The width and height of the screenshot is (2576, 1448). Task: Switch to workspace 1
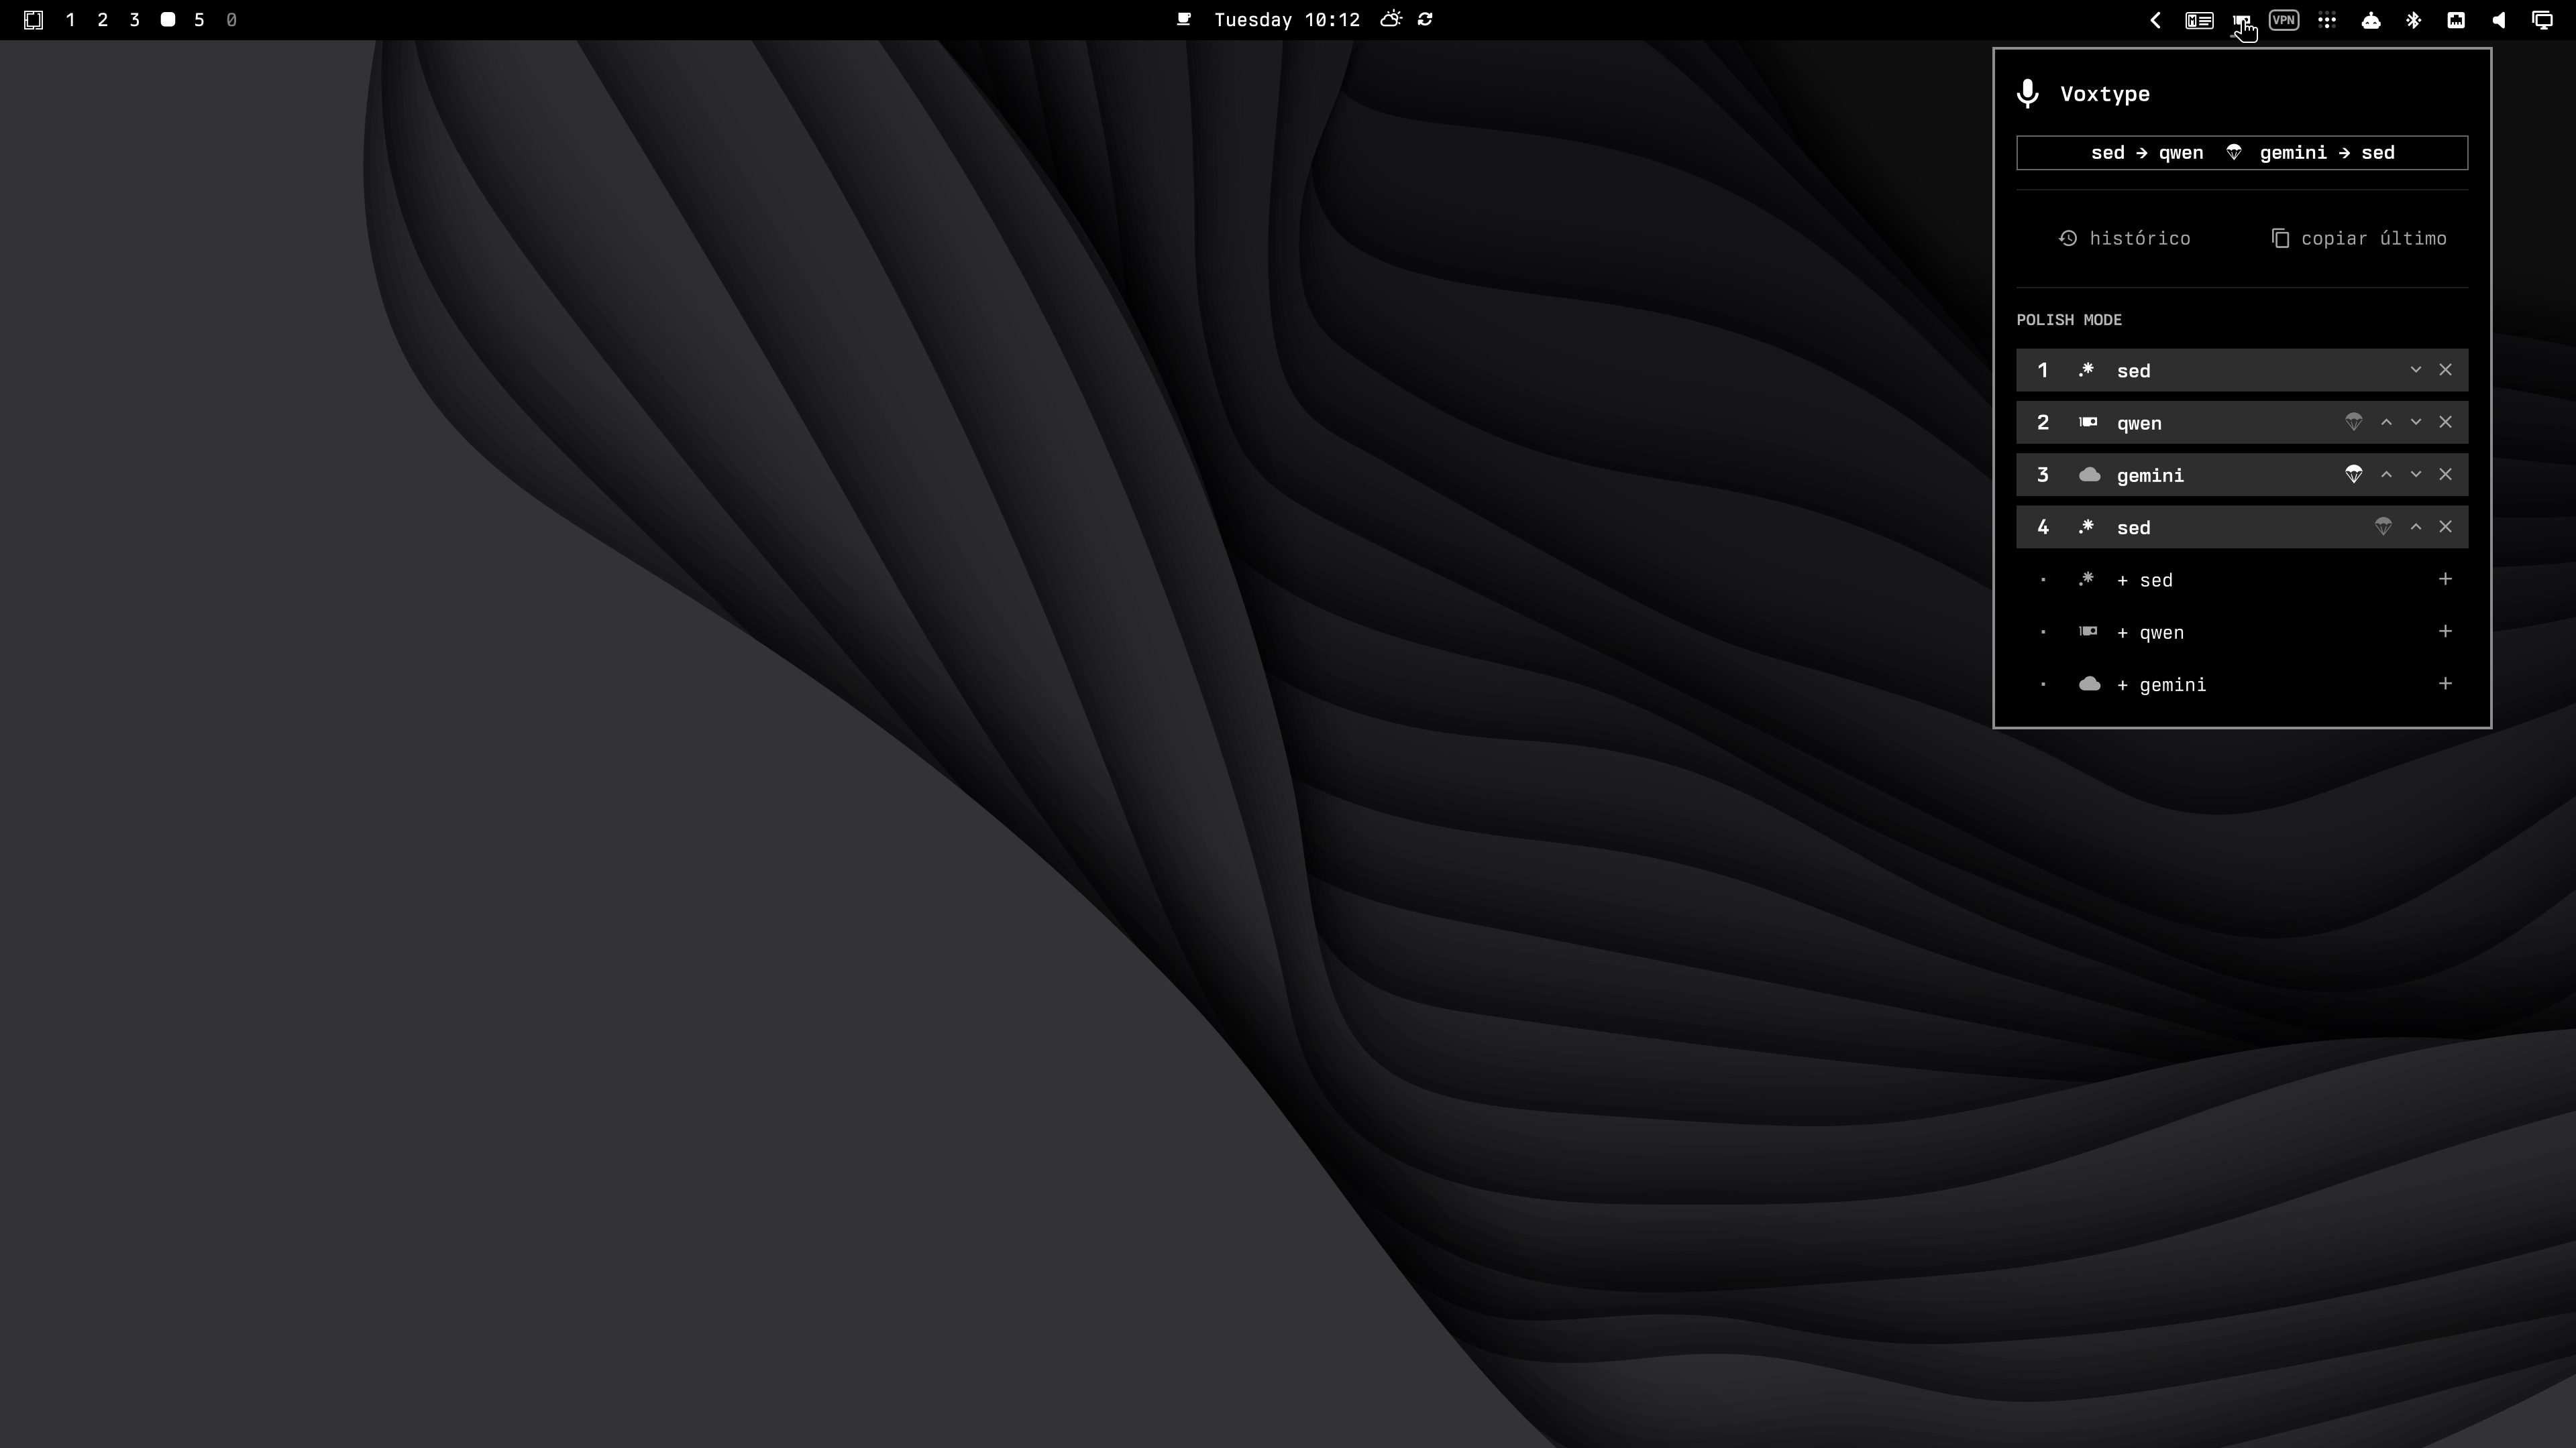70,20
